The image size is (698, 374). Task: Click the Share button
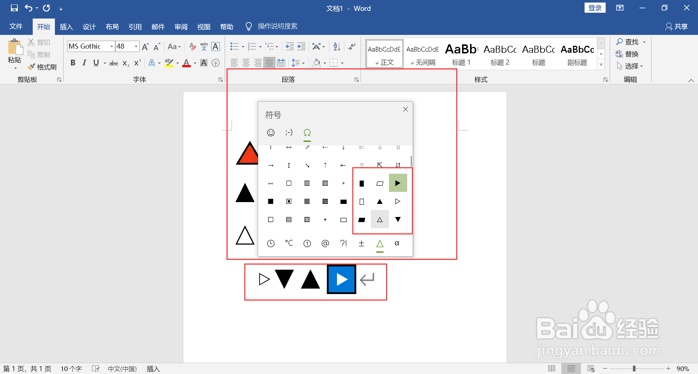click(677, 27)
